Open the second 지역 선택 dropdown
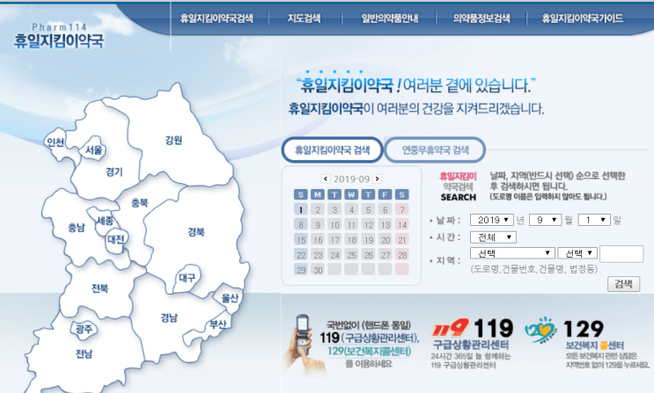Image resolution: width=654 pixels, height=393 pixels. 577,253
